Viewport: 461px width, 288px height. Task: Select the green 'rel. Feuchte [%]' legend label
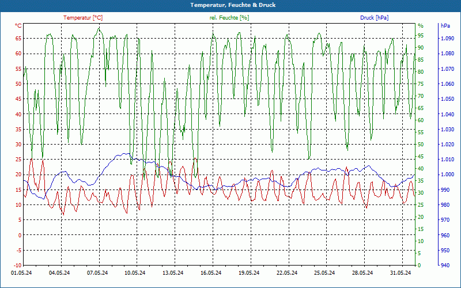[229, 18]
